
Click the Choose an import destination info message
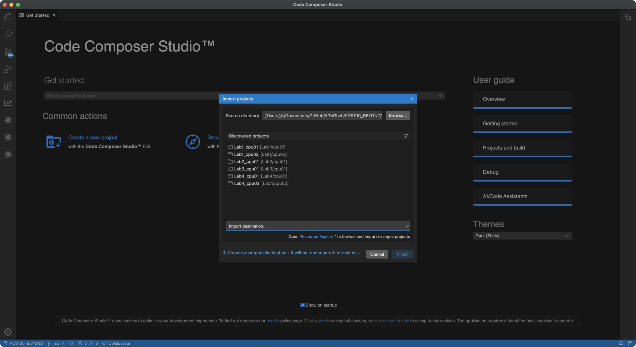tap(291, 252)
